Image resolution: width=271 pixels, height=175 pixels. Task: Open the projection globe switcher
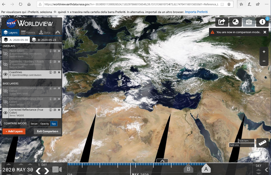click(235, 22)
